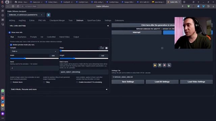Screen dimensions: 216x121
Task: Enable Ancestral ETA scheduling checkbox
Action: tap(77, 82)
